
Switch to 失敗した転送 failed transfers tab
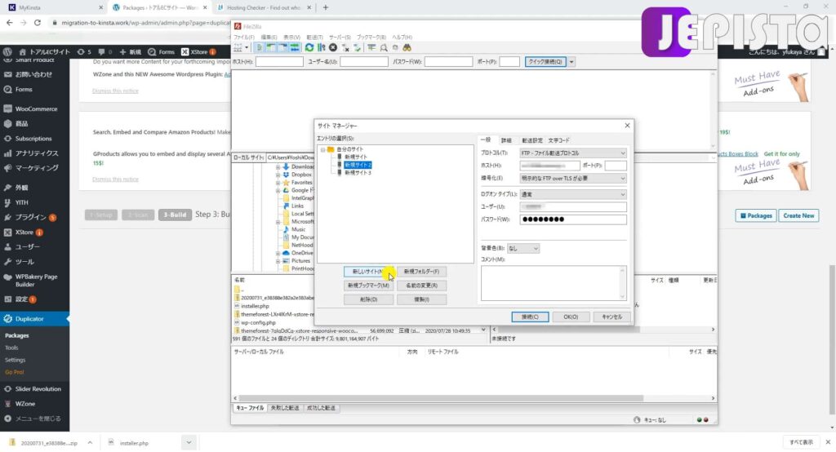pos(285,408)
